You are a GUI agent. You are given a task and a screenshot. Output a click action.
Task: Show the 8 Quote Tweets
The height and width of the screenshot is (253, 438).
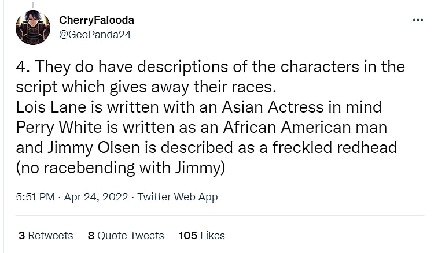click(126, 236)
